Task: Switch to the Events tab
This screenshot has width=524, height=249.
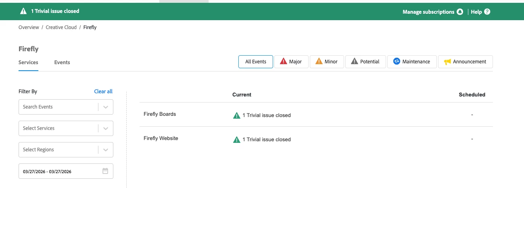Action: coord(62,63)
